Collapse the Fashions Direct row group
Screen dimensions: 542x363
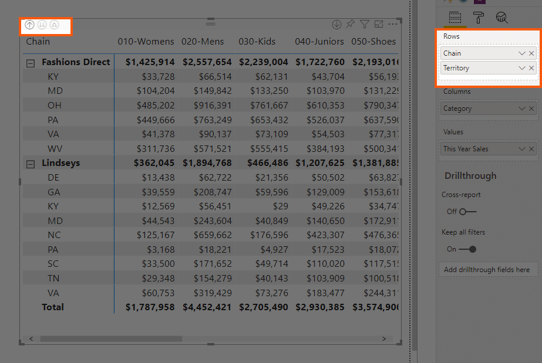[32, 62]
